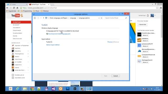Image resolution: width=168 pixels, height=94 pixels.
Task: Open AdeleVEVO subscription channel
Action: point(18,65)
